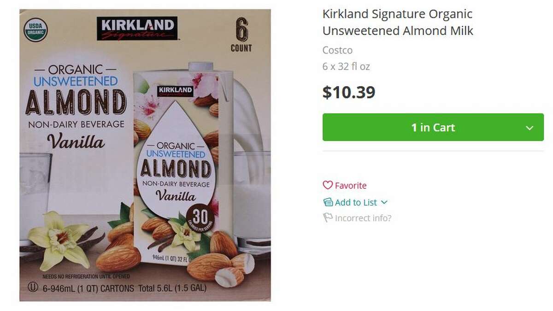Select the Add to List text link
This screenshot has height=311, width=553.
(356, 202)
